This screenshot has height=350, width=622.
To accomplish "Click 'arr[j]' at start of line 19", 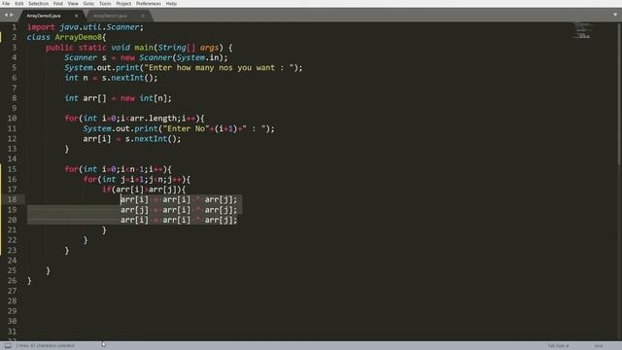I will pos(134,210).
